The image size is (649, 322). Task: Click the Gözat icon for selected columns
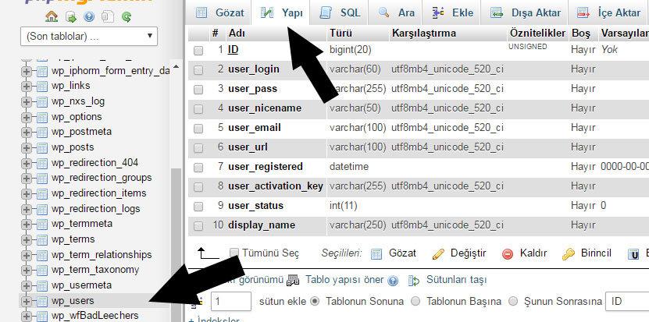pyautogui.click(x=376, y=254)
